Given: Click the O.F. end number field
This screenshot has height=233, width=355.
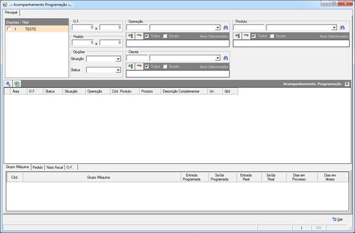Looking at the screenshot, I should (110, 27).
